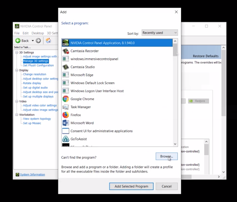Click the NVIDIA Control Panel Application icon
The width and height of the screenshot is (237, 202).
point(65,43)
